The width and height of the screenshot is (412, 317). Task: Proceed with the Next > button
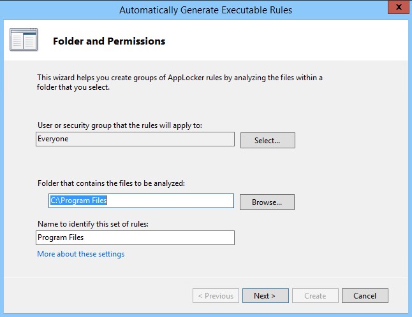265,295
